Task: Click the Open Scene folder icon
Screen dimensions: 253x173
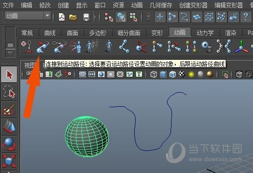Action: pyautogui.click(x=73, y=17)
